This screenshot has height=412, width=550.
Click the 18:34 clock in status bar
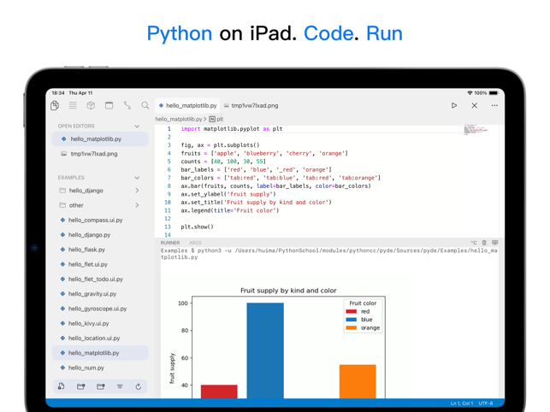pos(58,93)
